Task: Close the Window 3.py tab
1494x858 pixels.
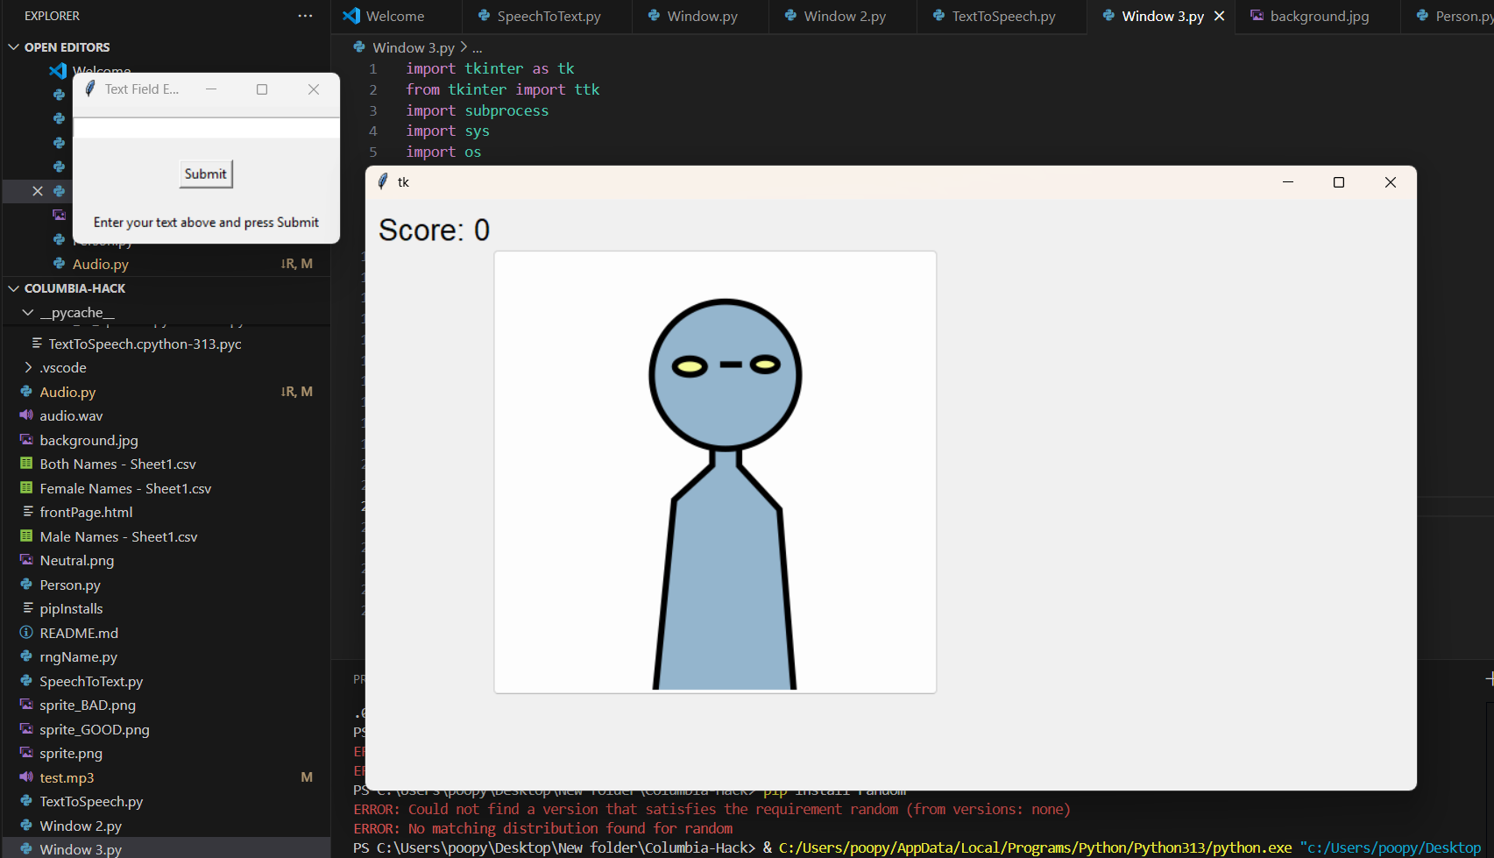Action: click(x=1219, y=16)
